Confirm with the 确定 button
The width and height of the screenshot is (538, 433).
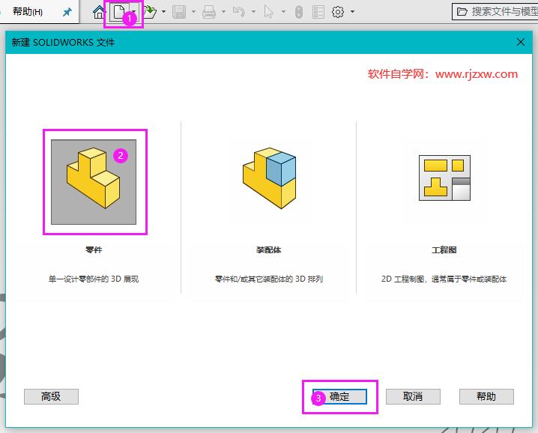pyautogui.click(x=339, y=396)
